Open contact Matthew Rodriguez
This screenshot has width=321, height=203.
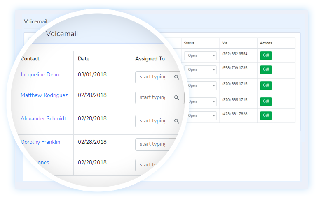coord(44,95)
